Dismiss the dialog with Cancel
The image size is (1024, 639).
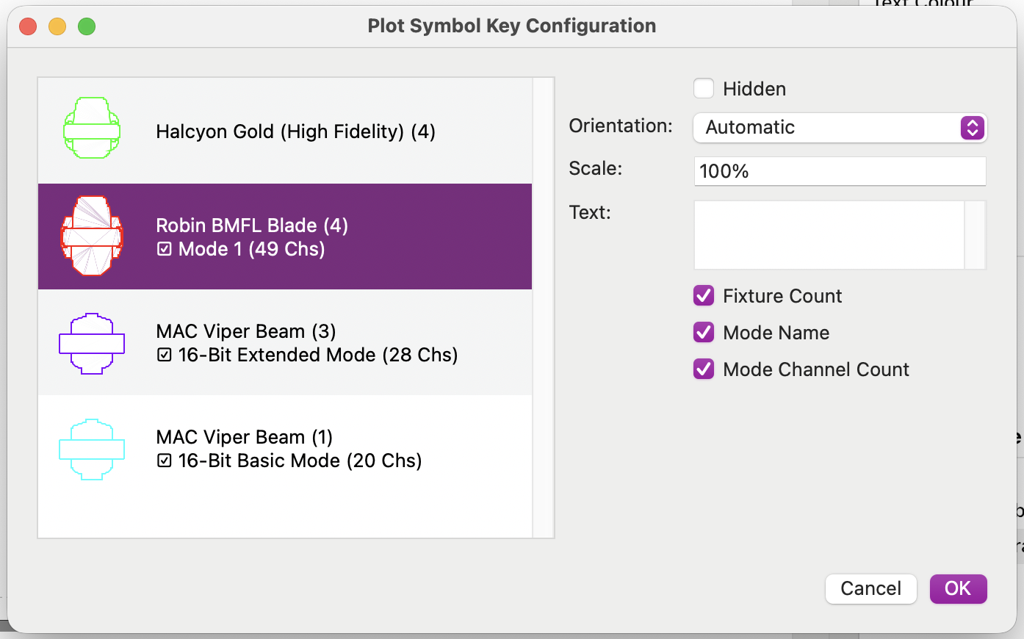[870, 588]
